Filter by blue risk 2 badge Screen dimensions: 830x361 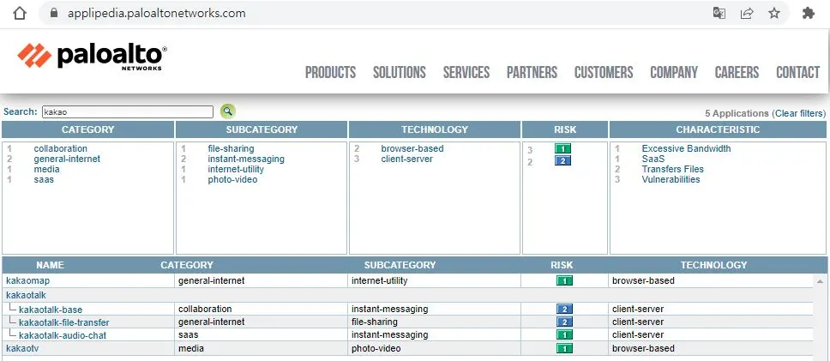562,160
